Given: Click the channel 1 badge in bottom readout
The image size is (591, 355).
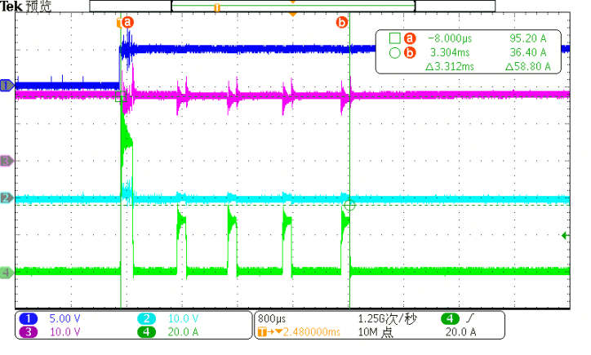Looking at the screenshot, I should coord(29,319).
